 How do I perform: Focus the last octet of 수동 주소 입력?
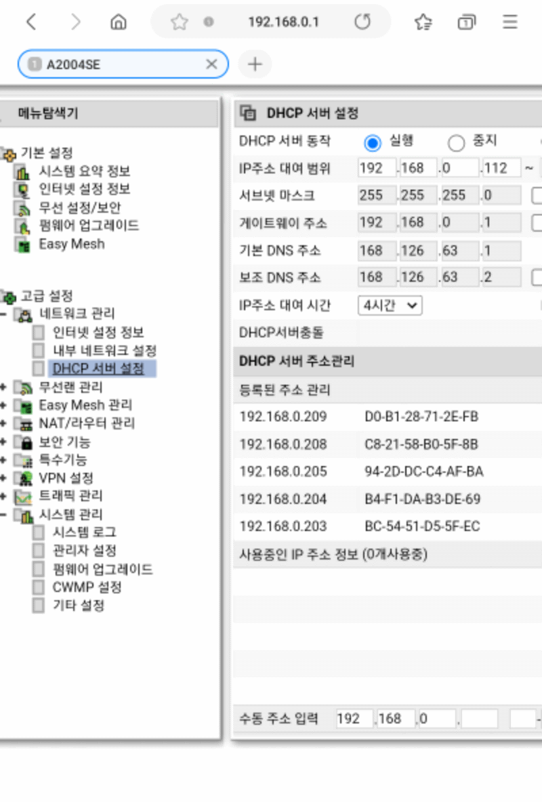click(479, 719)
